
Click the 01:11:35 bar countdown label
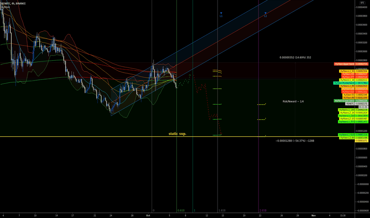363,107
